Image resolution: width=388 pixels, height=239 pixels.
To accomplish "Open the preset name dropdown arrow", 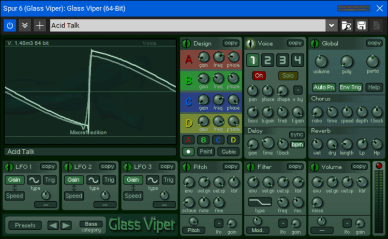I will point(332,25).
